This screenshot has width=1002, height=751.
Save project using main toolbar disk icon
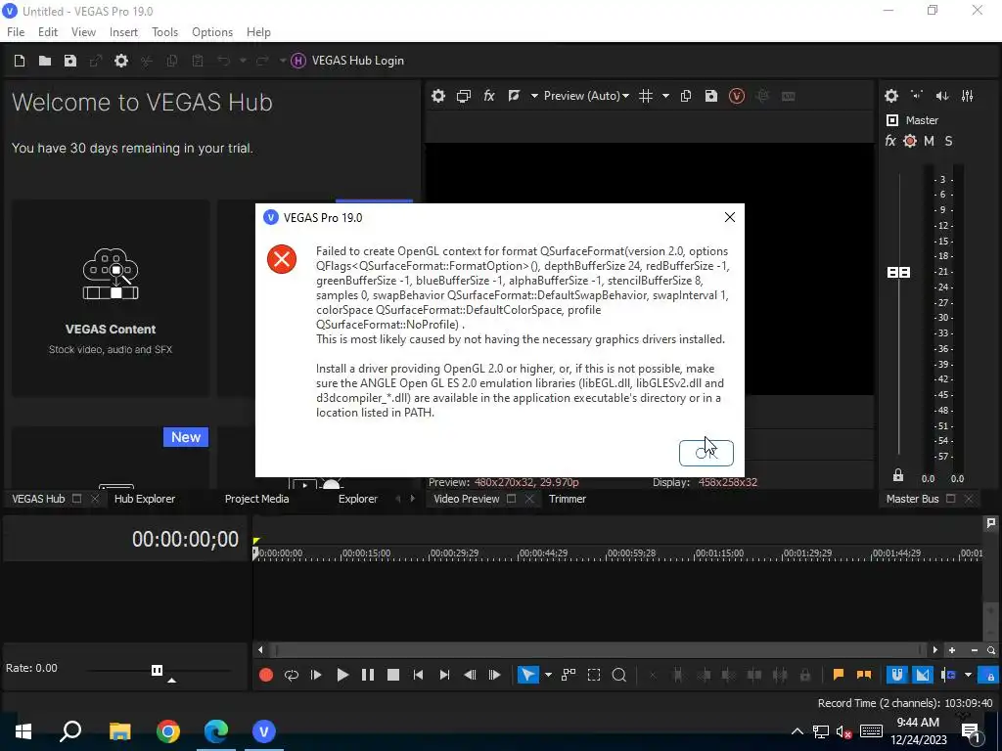pyautogui.click(x=70, y=61)
